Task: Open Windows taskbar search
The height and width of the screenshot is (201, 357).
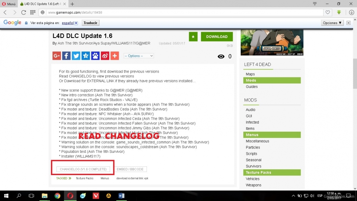Action: pos(19,196)
